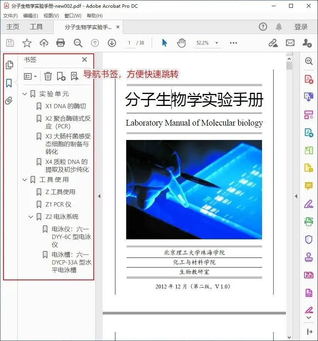
Task: Toggle the bookmarks panel icon
Action: click(9, 83)
